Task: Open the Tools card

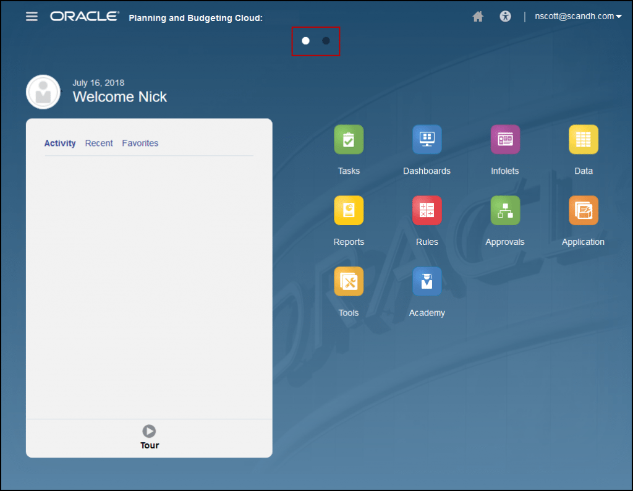Action: click(349, 281)
